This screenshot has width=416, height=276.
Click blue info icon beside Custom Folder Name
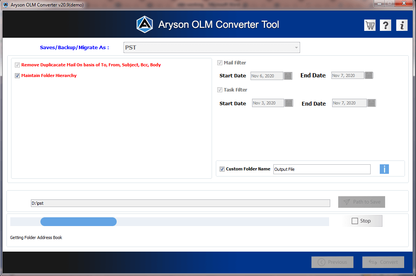384,169
